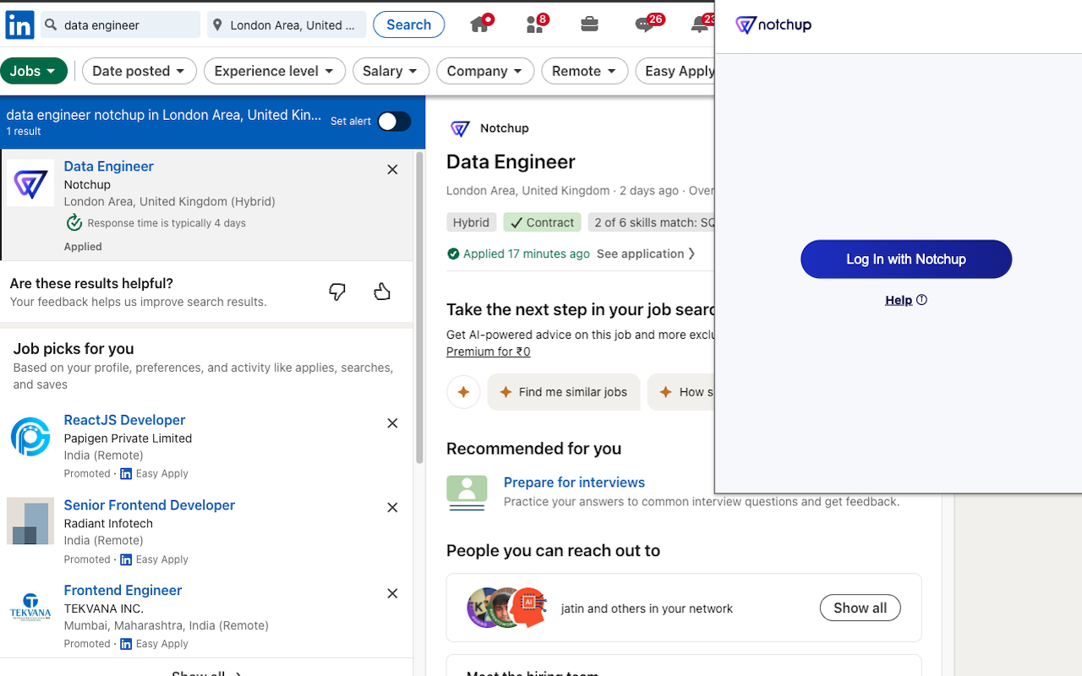
Task: Give thumbs down on search results
Action: tap(337, 292)
